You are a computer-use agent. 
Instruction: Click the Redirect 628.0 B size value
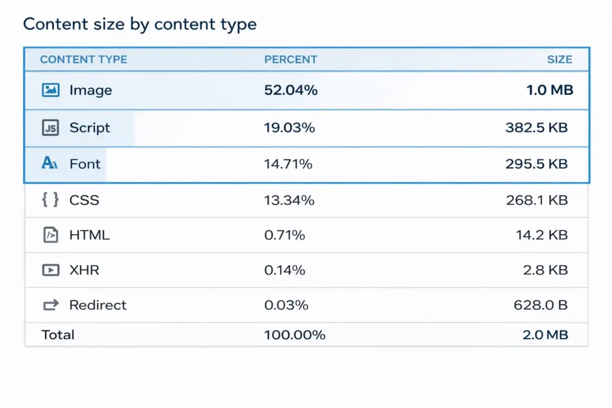540,305
